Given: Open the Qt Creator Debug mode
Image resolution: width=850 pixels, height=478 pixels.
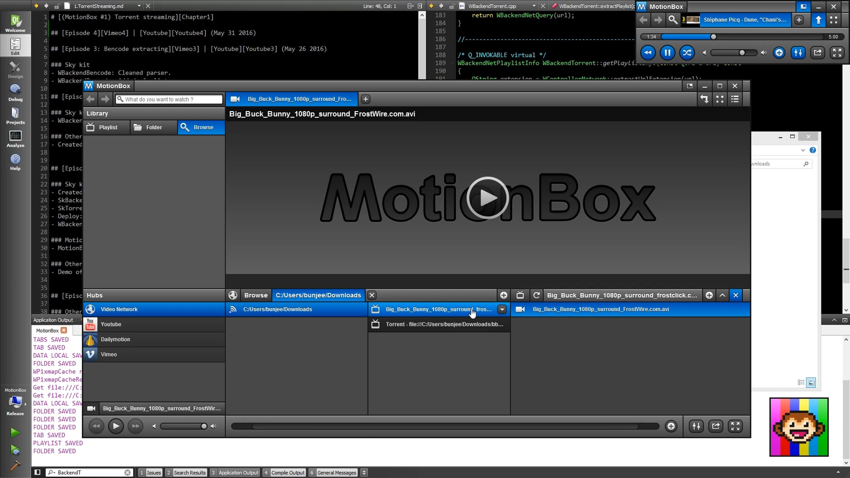Looking at the screenshot, I should tap(15, 93).
